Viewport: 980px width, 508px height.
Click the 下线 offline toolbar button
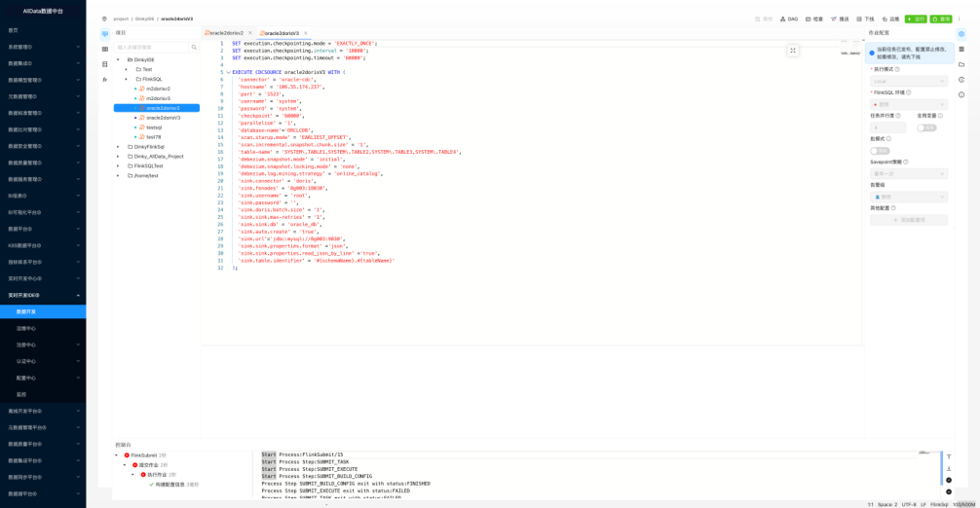[x=866, y=18]
